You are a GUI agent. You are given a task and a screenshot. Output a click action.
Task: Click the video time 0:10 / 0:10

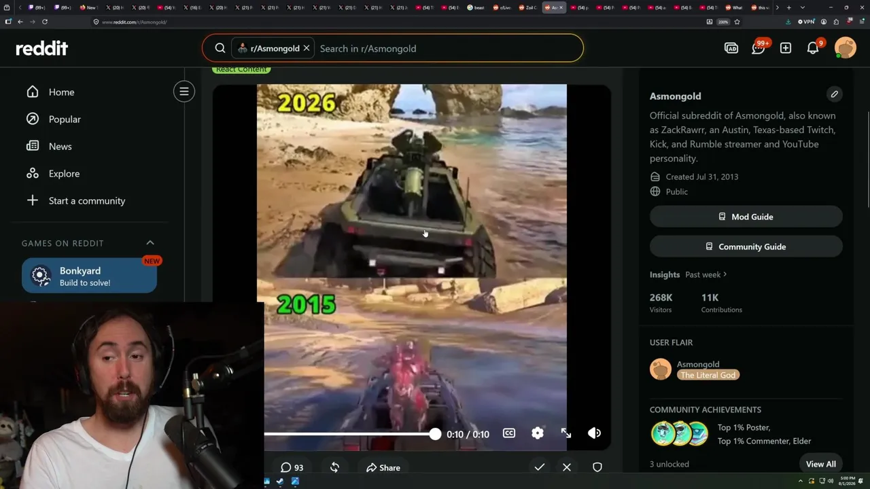click(468, 434)
